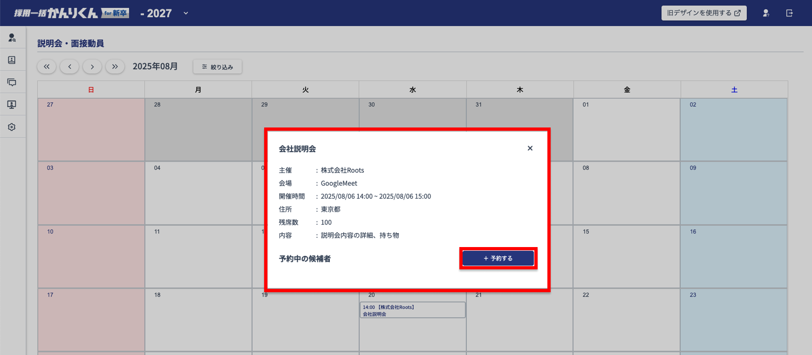
Task: Click the contact book sidebar icon
Action: coord(12,60)
